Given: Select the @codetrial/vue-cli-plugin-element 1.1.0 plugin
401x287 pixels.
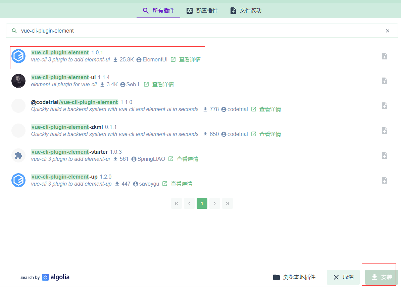Looking at the screenshot, I should [x=202, y=106].
